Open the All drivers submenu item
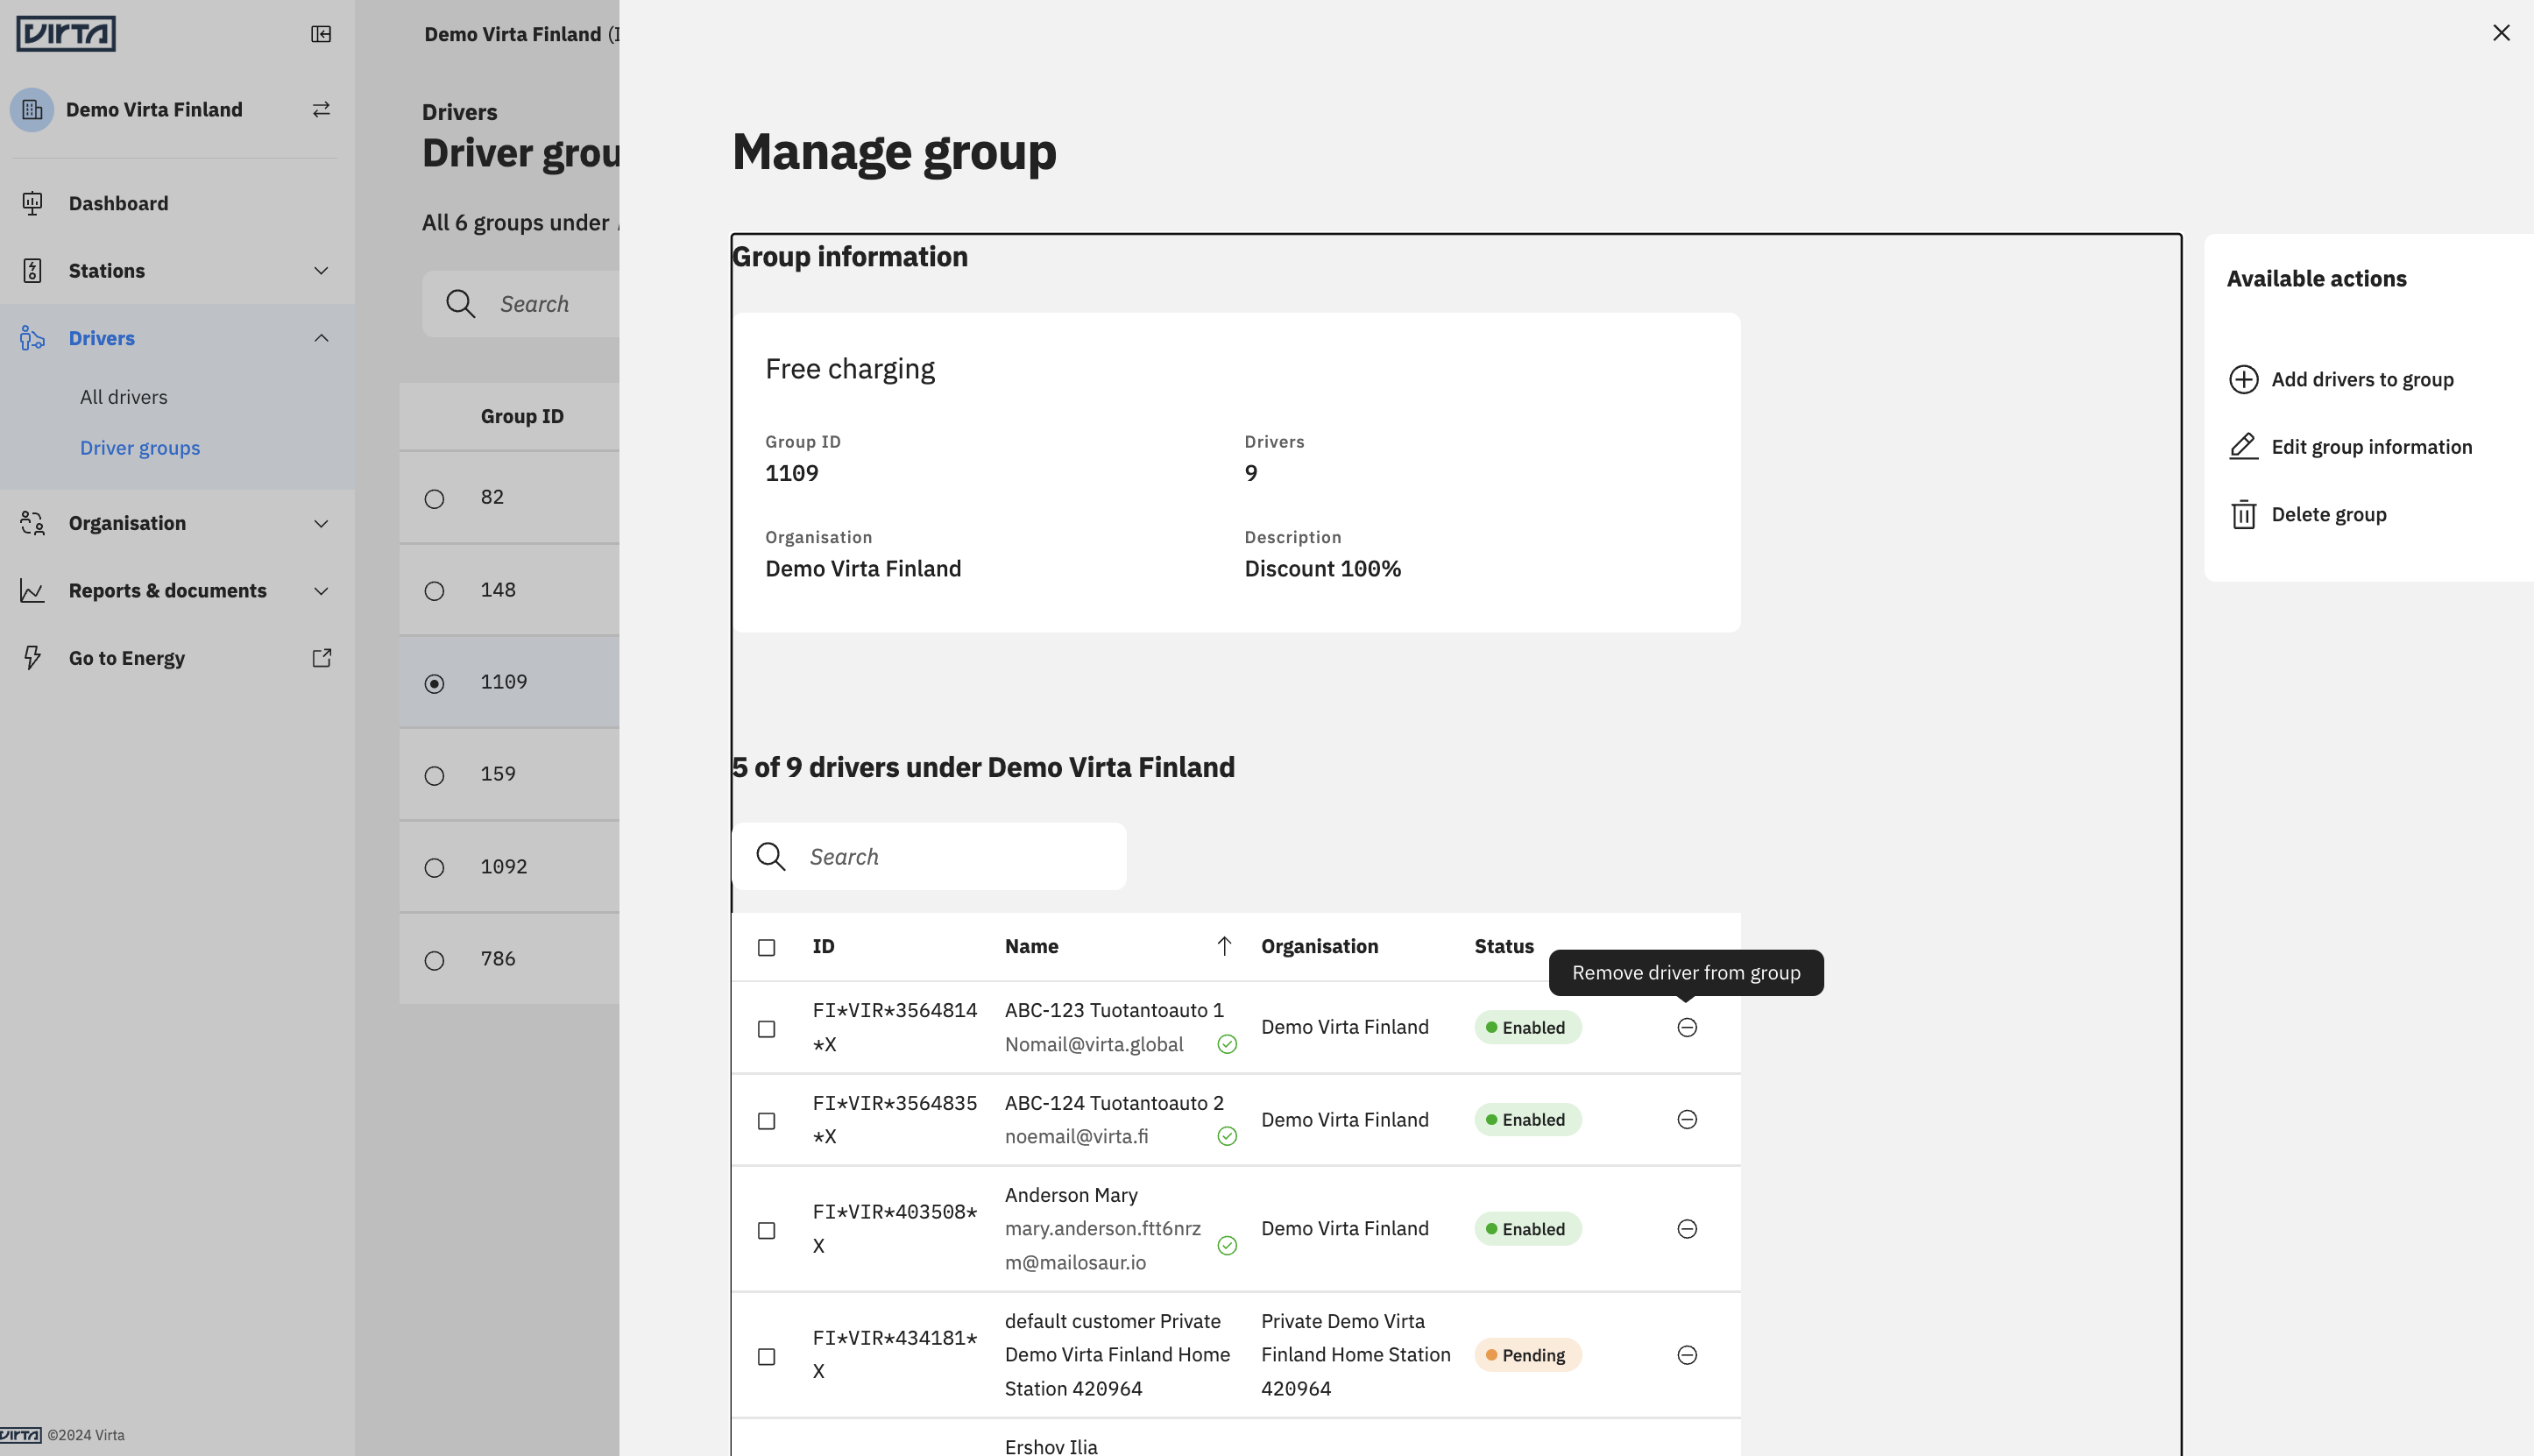 point(124,397)
